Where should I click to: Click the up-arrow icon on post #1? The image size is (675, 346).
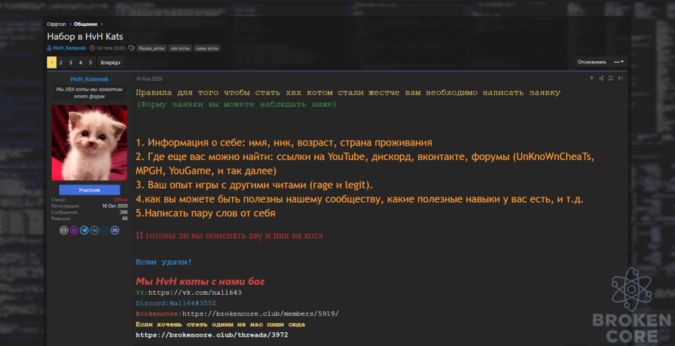coord(591,79)
